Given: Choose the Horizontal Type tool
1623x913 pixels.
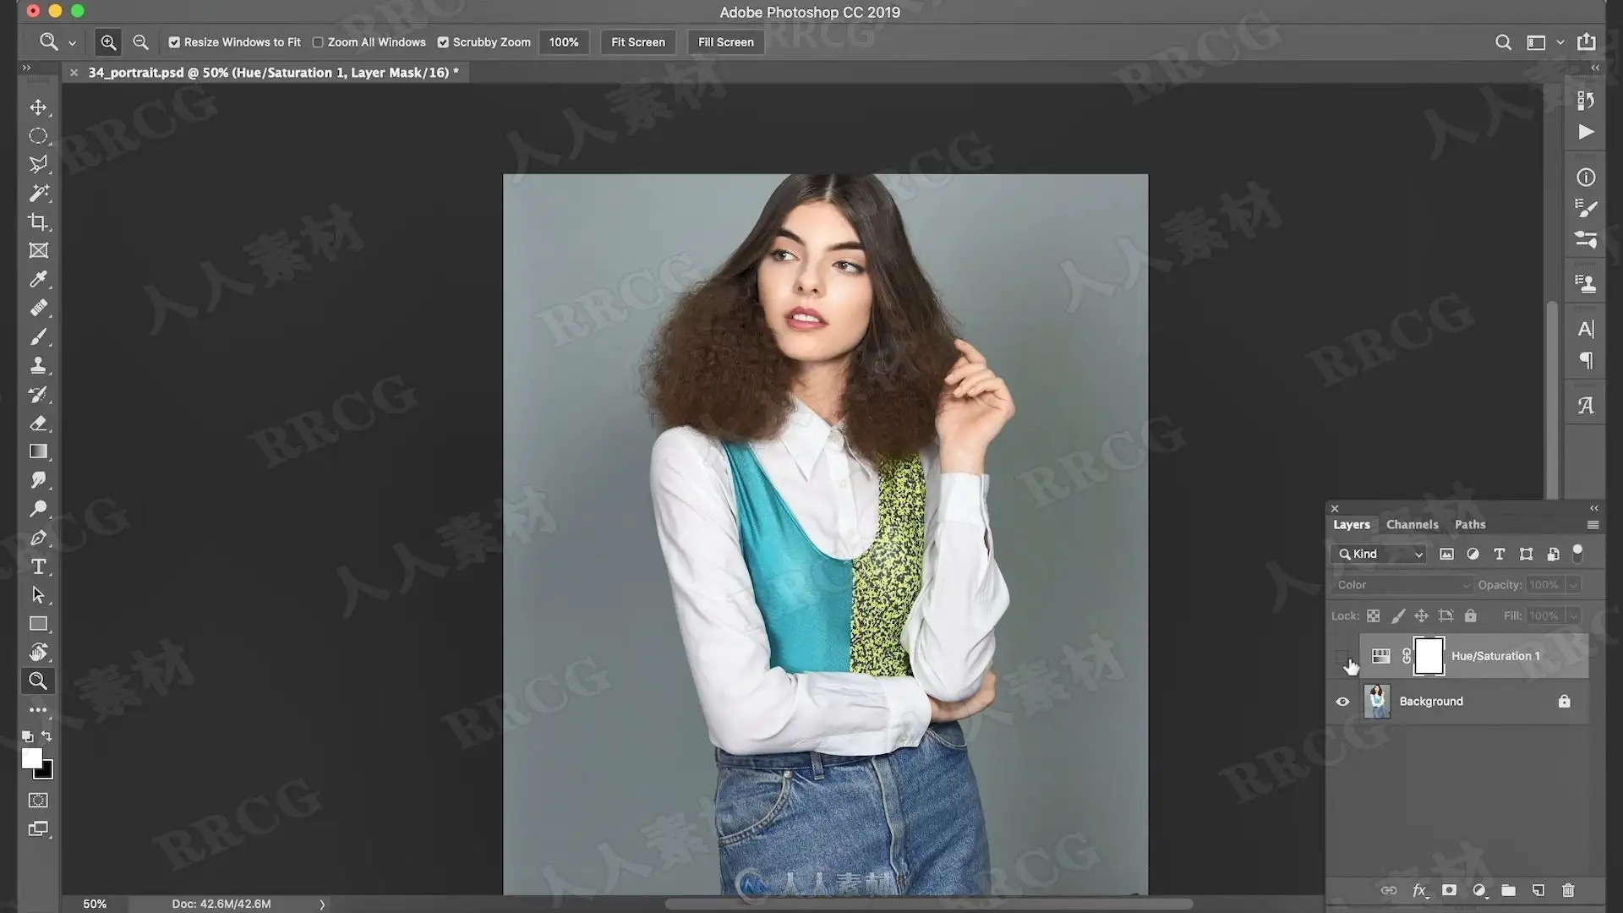Looking at the screenshot, I should click(38, 566).
